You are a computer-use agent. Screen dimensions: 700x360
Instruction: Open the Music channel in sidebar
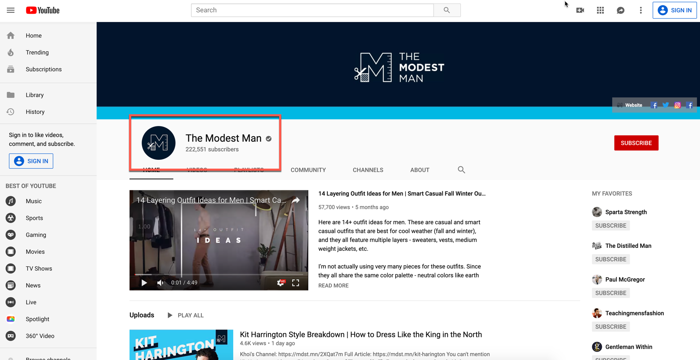48,201
